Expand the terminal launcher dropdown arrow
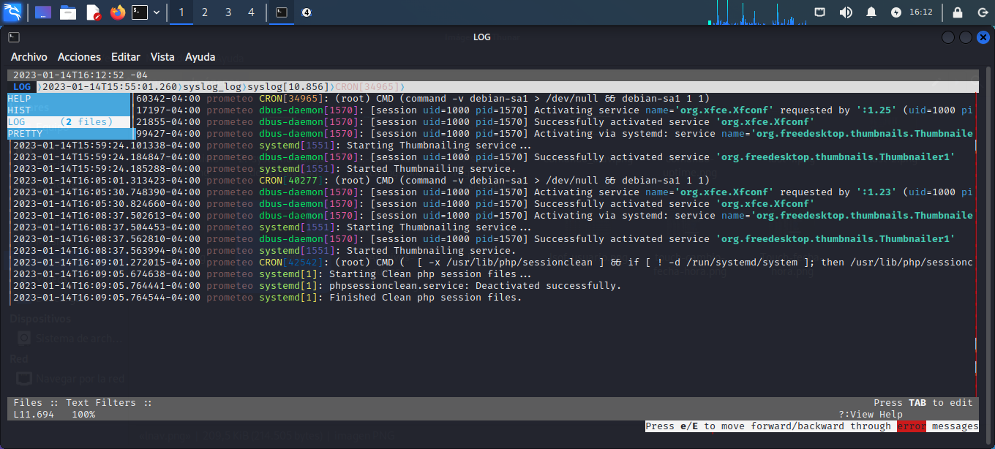Viewport: 995px width, 449px height. [x=157, y=12]
